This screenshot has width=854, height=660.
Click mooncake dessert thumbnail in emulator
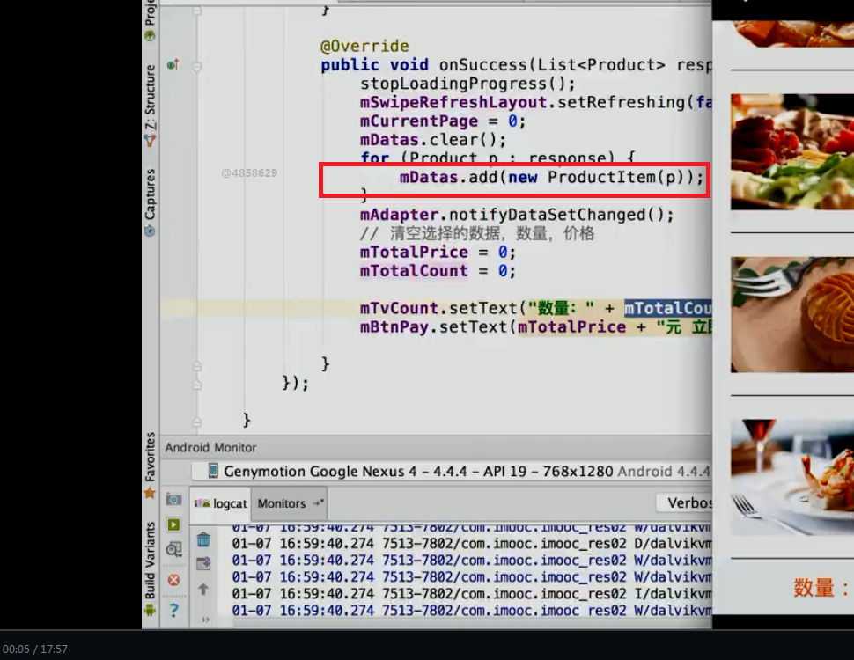click(791, 315)
